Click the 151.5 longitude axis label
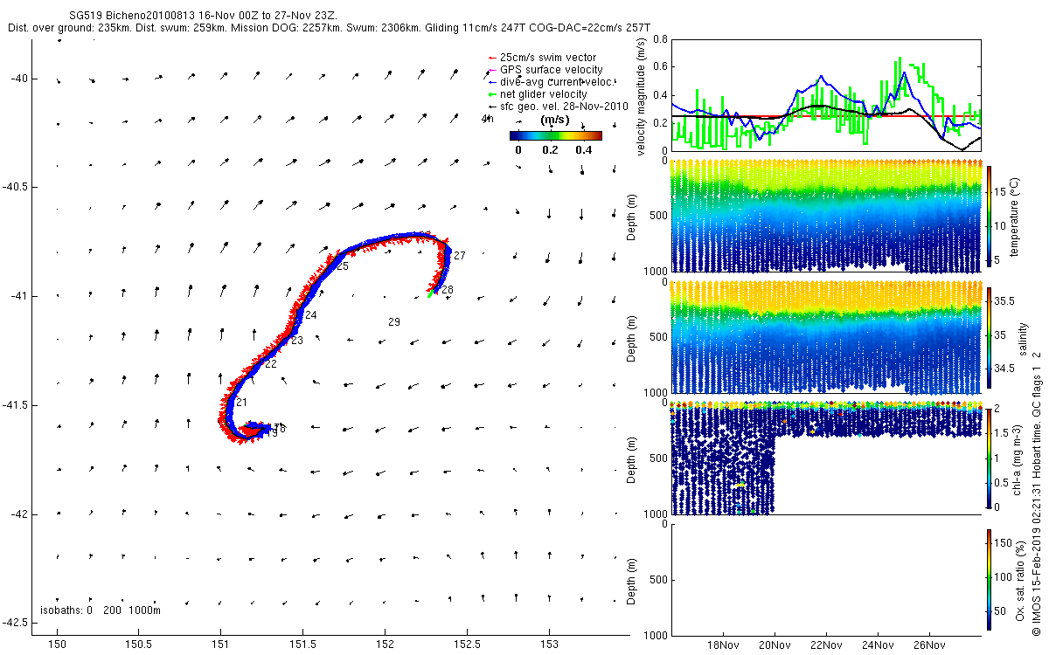This screenshot has height=655, width=1049. click(x=302, y=643)
